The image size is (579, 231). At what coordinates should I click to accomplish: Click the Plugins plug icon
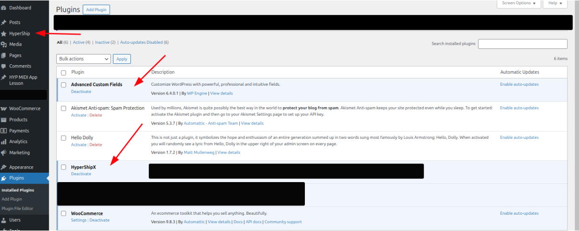pos(4,178)
